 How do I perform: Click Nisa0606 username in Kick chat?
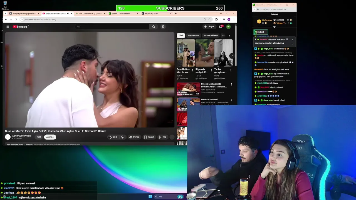tap(259, 69)
